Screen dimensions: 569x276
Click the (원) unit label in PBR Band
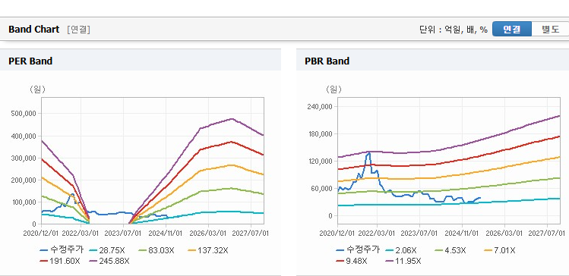(x=333, y=89)
